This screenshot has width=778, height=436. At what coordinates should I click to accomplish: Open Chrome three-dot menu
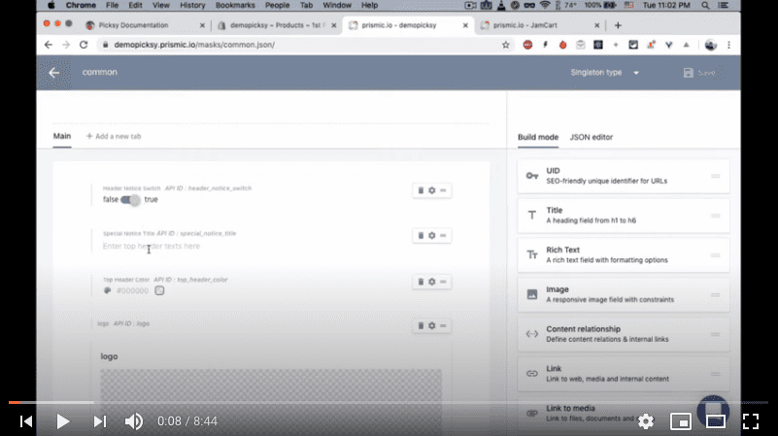pos(728,45)
